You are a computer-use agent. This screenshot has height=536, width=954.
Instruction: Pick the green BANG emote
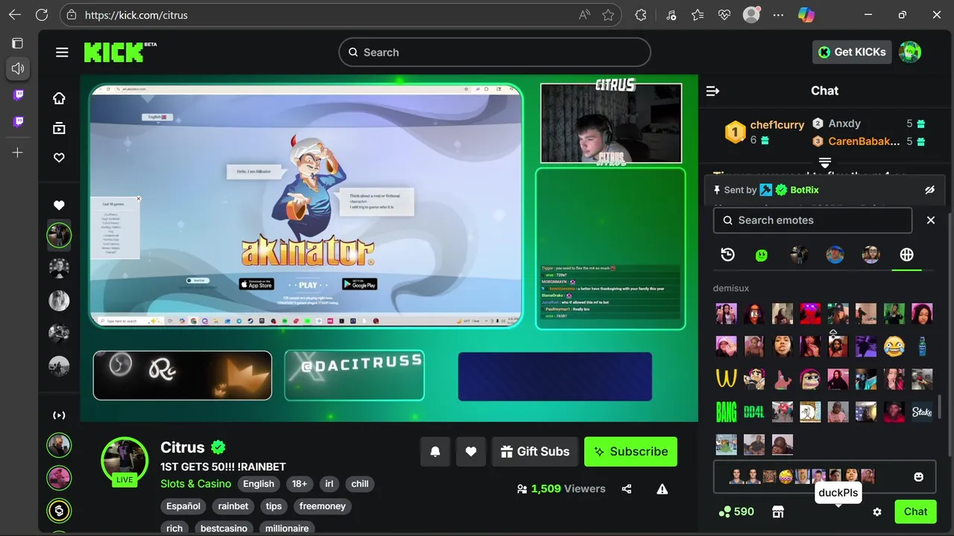click(x=727, y=412)
